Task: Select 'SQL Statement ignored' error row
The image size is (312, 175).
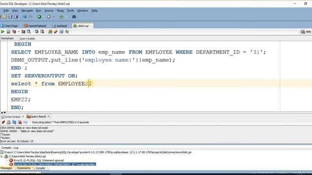Action: (x=39, y=160)
